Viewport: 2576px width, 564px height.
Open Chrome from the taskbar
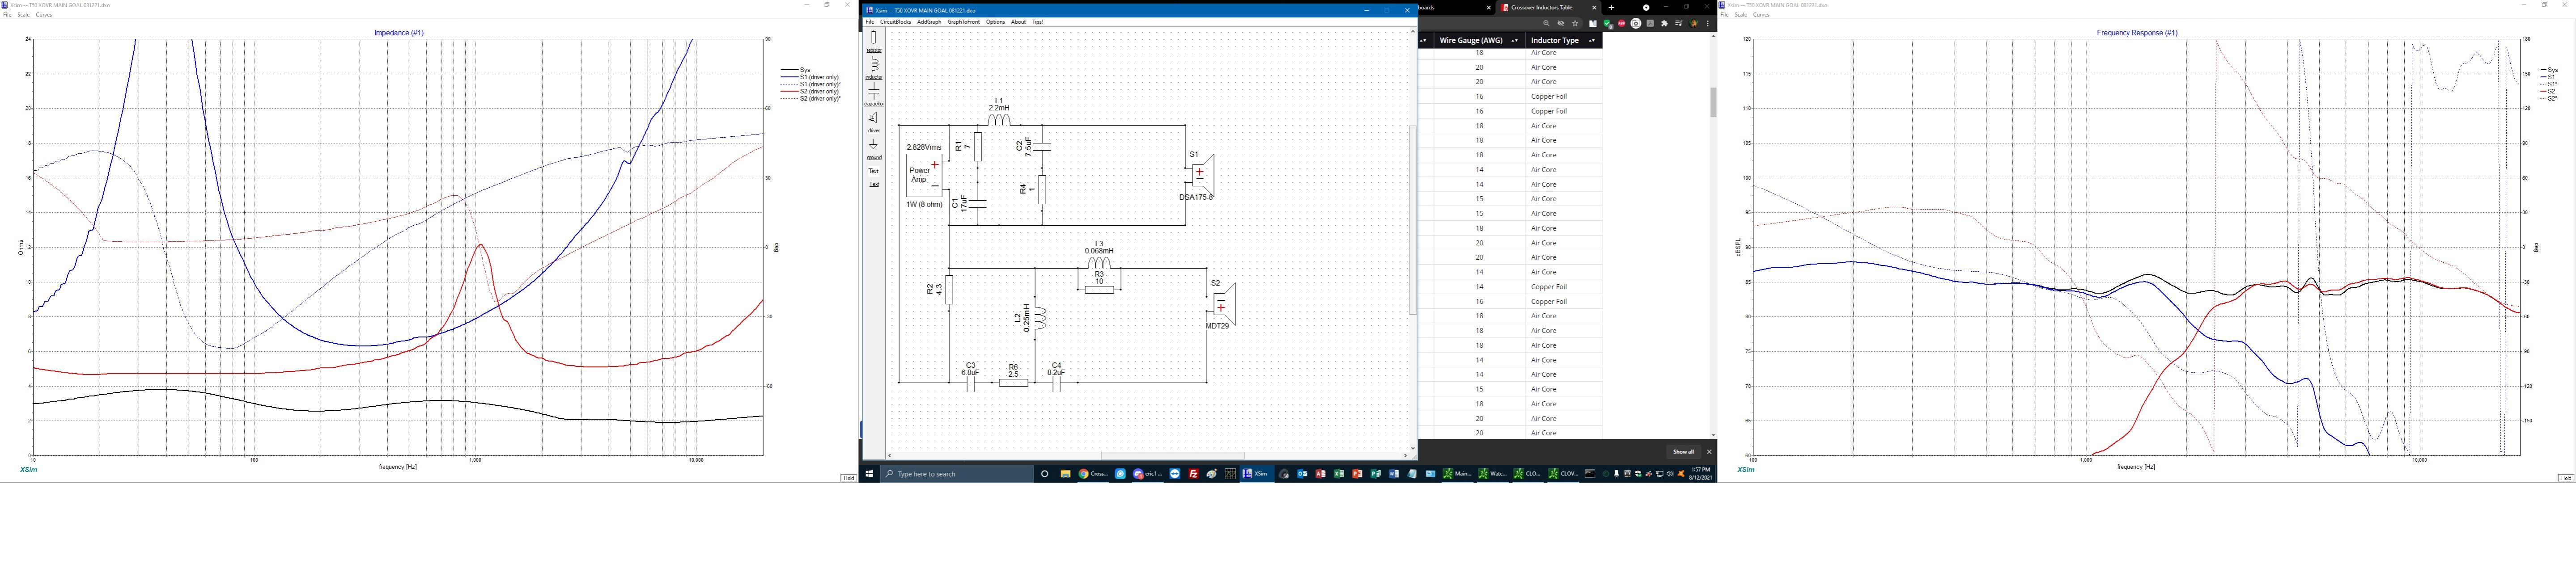coord(1093,474)
